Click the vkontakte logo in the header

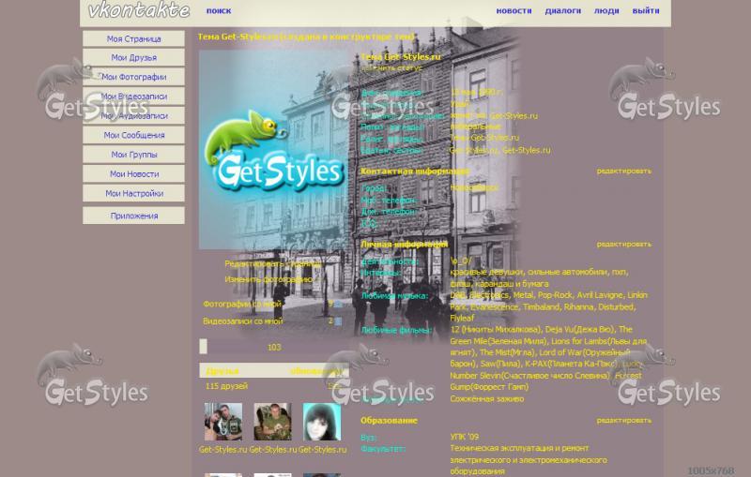point(139,10)
